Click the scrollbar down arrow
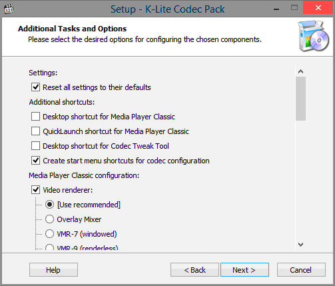Image resolution: width=335 pixels, height=286 pixels. click(300, 245)
